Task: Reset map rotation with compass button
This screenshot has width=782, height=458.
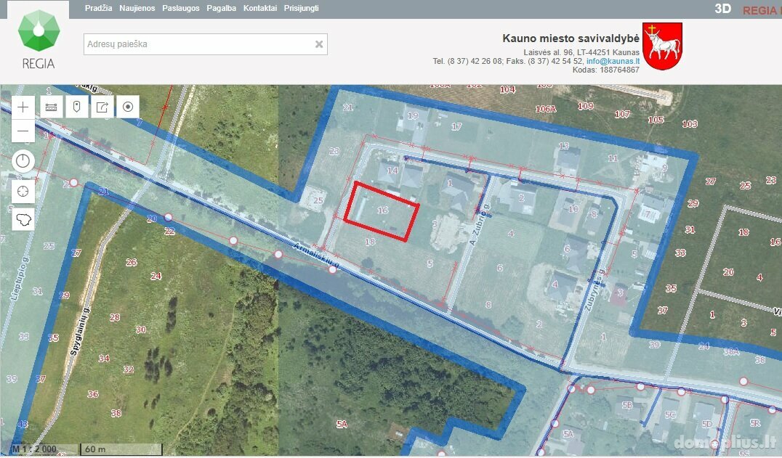Action: (23, 161)
